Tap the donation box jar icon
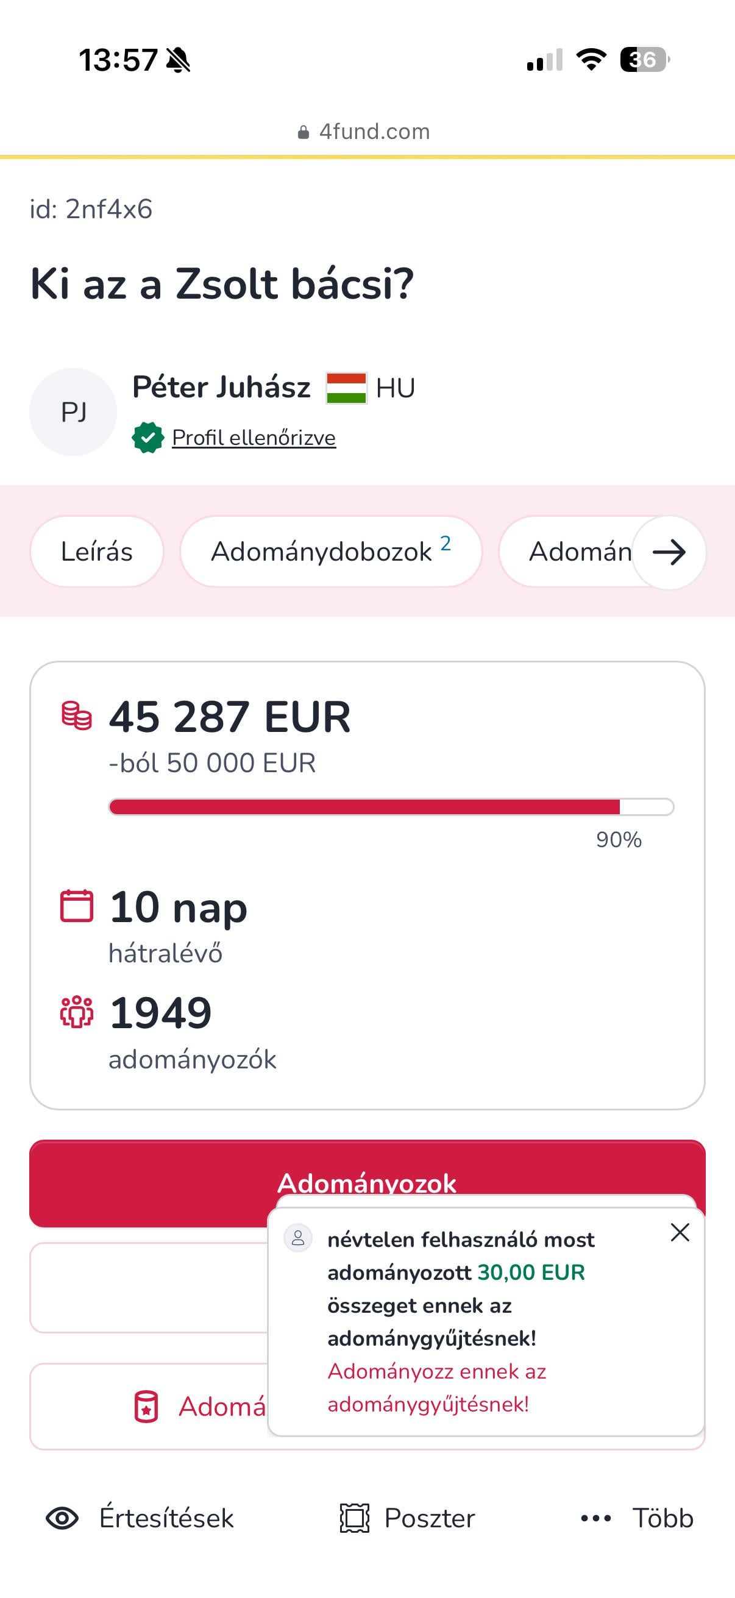 coord(146,1406)
